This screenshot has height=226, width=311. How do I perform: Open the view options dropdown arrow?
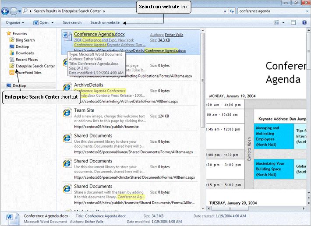(x=283, y=23)
